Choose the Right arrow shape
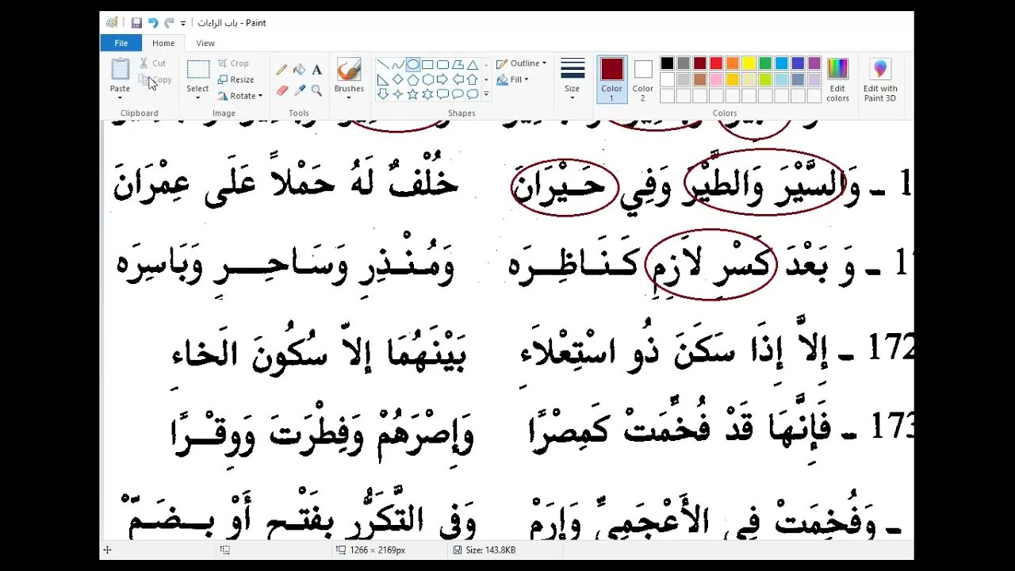 pyautogui.click(x=442, y=79)
